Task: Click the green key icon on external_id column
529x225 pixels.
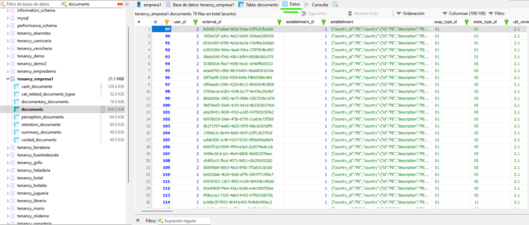Action: pyautogui.click(x=279, y=22)
